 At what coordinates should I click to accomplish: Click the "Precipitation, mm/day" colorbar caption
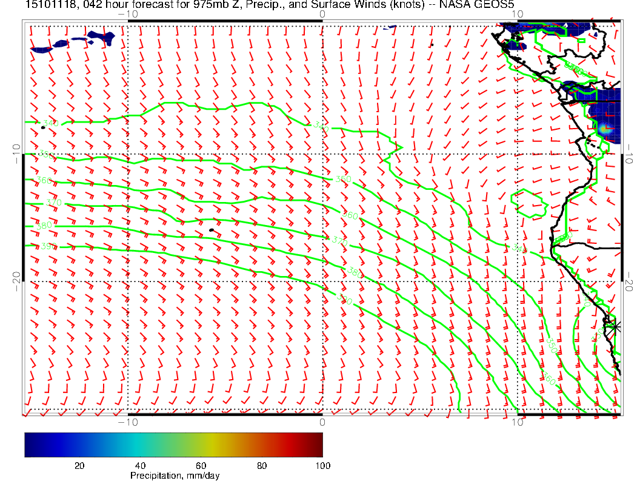(x=175, y=476)
